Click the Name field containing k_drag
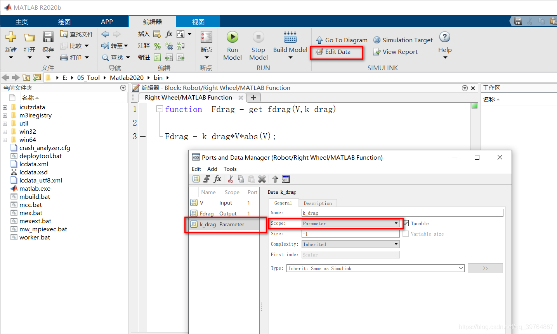 click(x=403, y=213)
